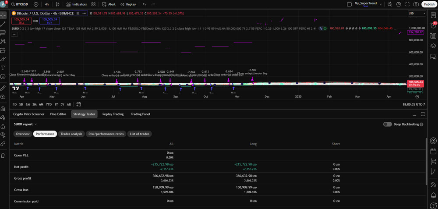Screen dimensions: 438x209
Task: Click the link drawings icon in left toolbar
Action: coord(3,144)
